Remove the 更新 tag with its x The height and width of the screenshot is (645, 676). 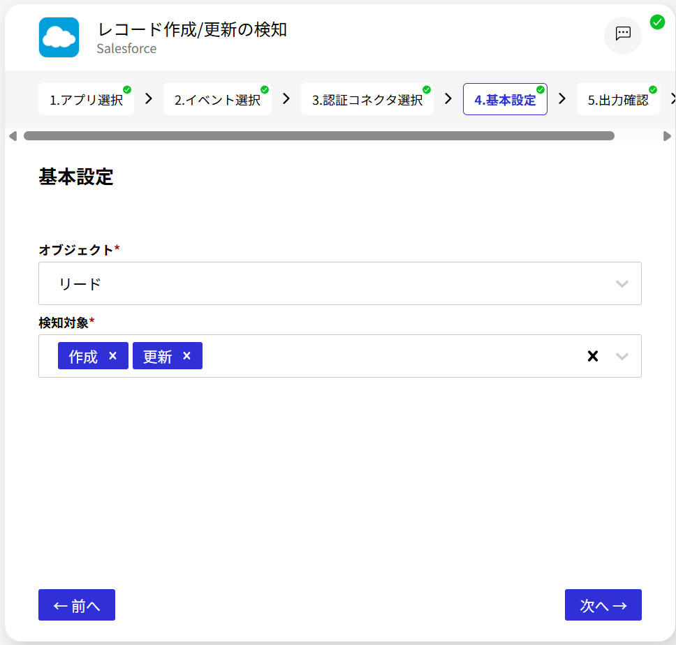(186, 356)
